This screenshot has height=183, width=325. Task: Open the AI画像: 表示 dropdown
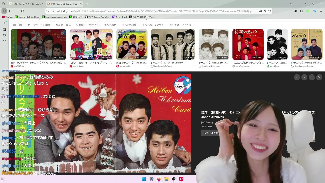pyautogui.click(x=64, y=25)
